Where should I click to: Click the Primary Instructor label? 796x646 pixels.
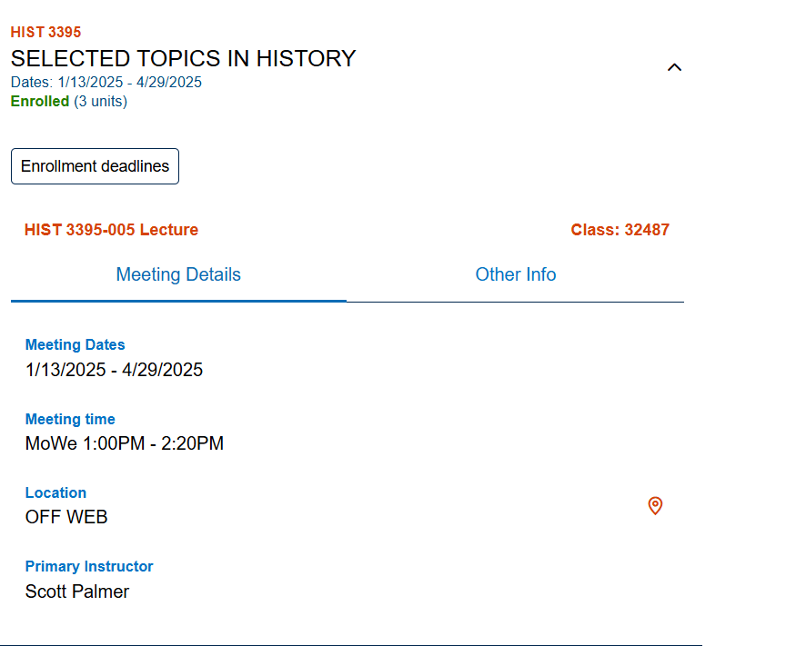(x=89, y=567)
